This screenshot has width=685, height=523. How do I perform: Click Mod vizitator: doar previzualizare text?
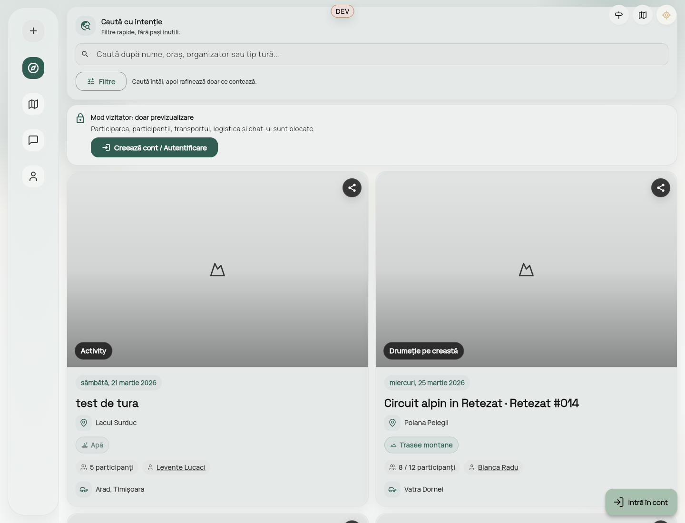click(x=142, y=117)
